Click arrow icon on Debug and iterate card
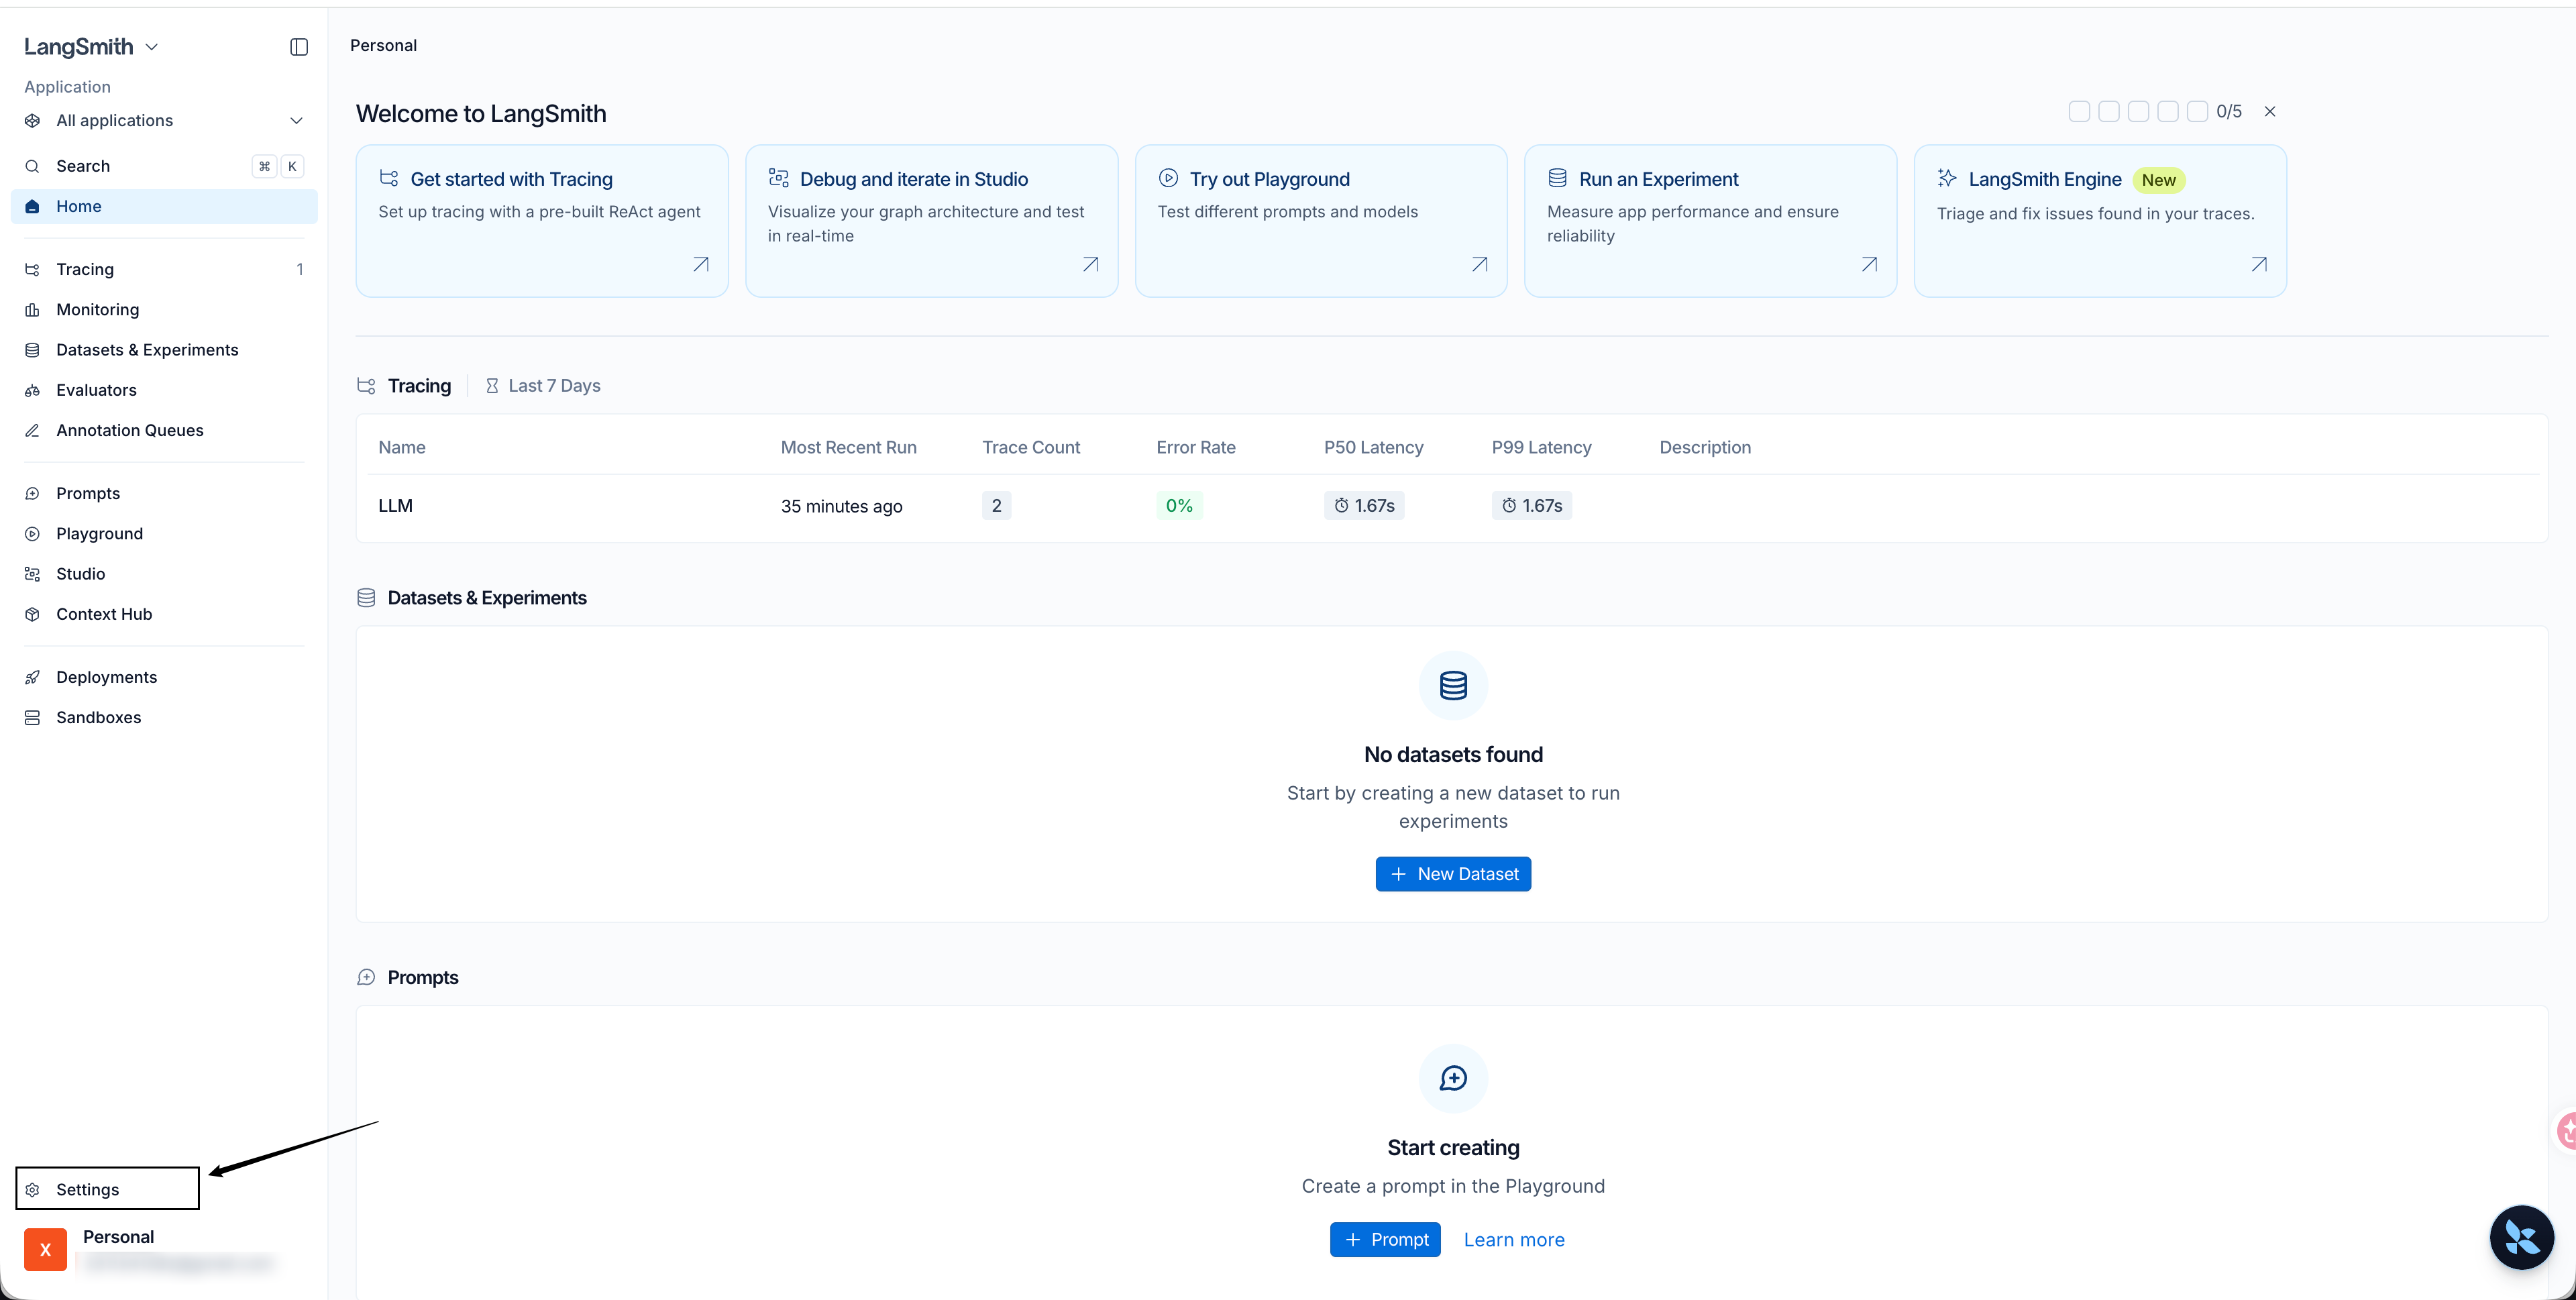 tap(1091, 264)
